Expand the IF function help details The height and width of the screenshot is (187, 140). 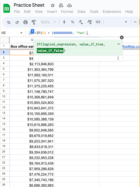point(119,44)
